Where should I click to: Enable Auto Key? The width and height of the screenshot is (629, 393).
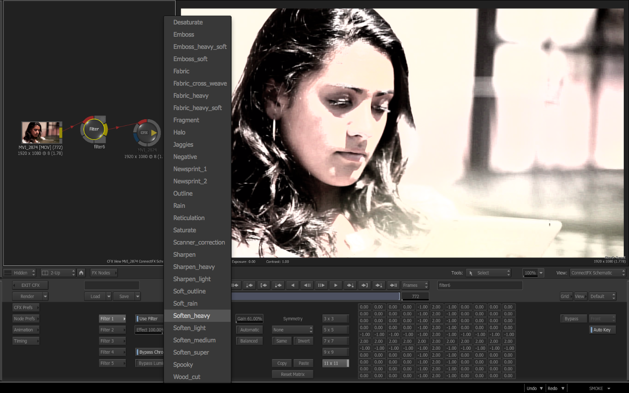coord(602,330)
